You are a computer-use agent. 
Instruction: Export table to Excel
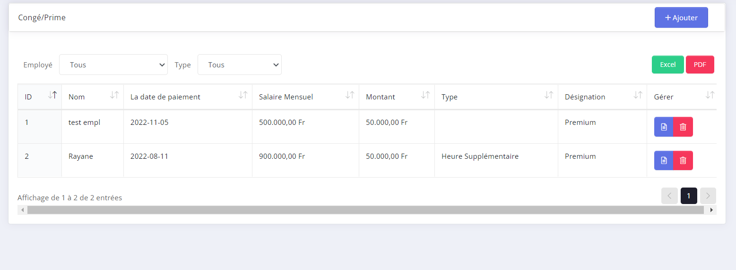click(x=667, y=65)
